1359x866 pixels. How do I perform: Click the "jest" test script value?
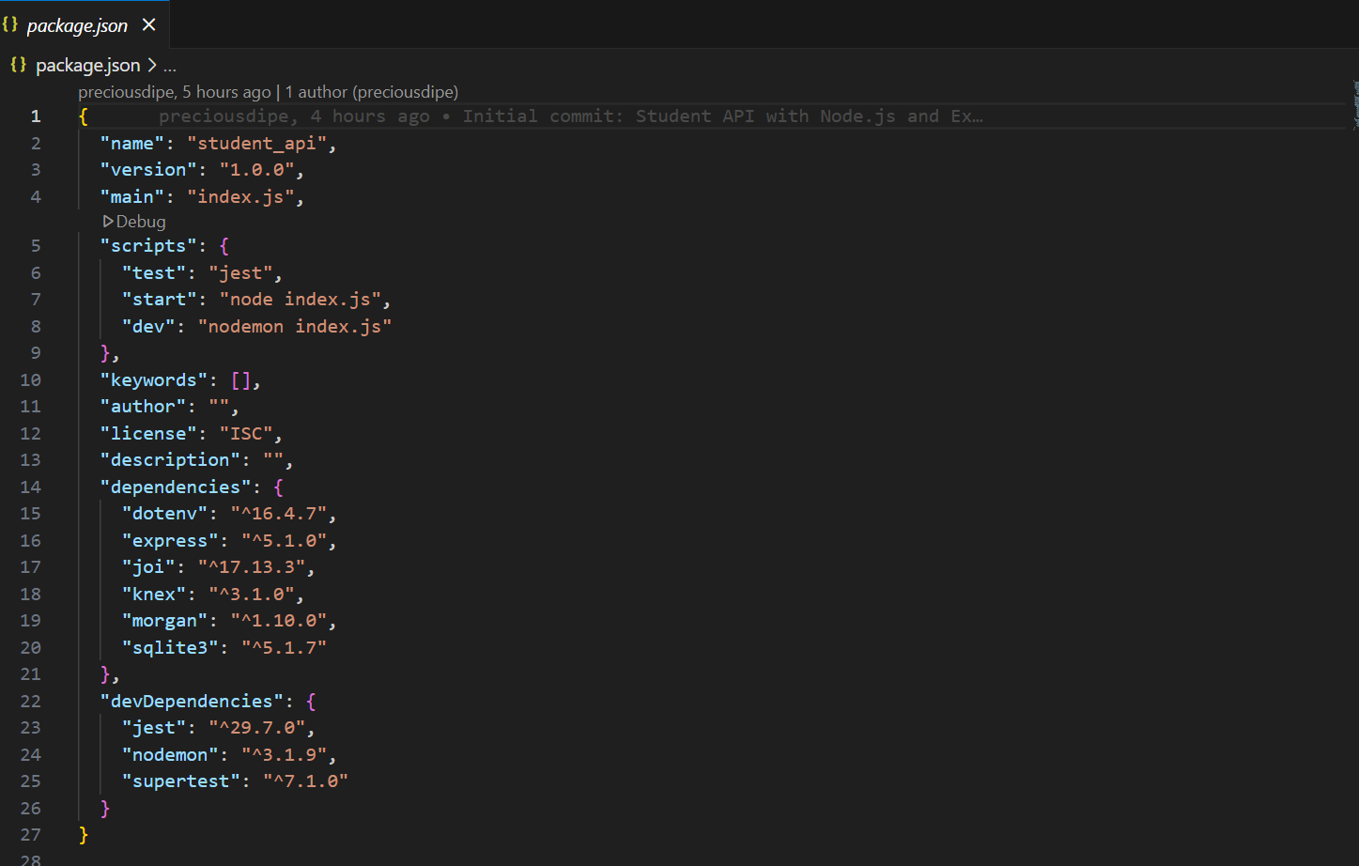pyautogui.click(x=240, y=273)
